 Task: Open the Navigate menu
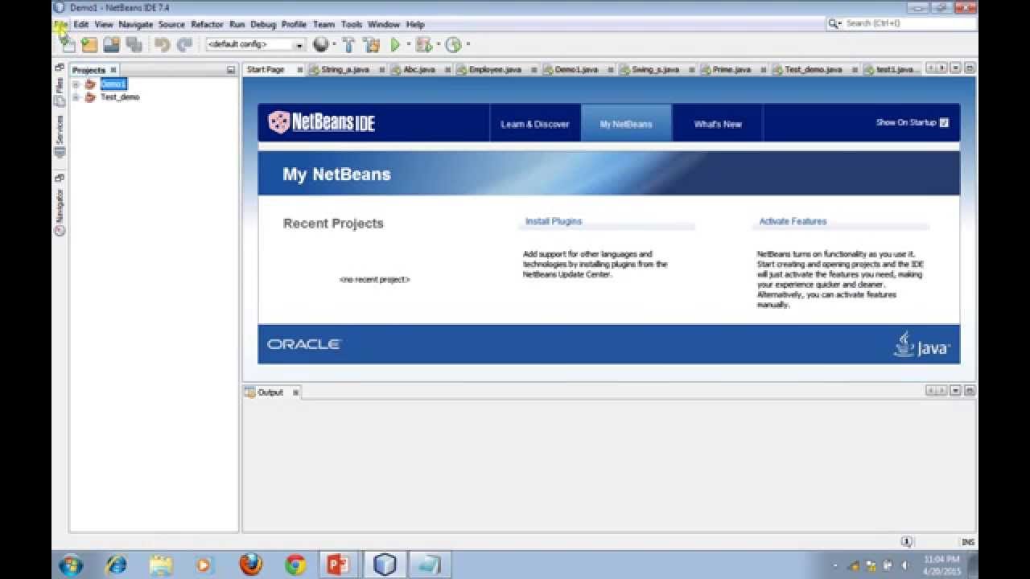(135, 24)
